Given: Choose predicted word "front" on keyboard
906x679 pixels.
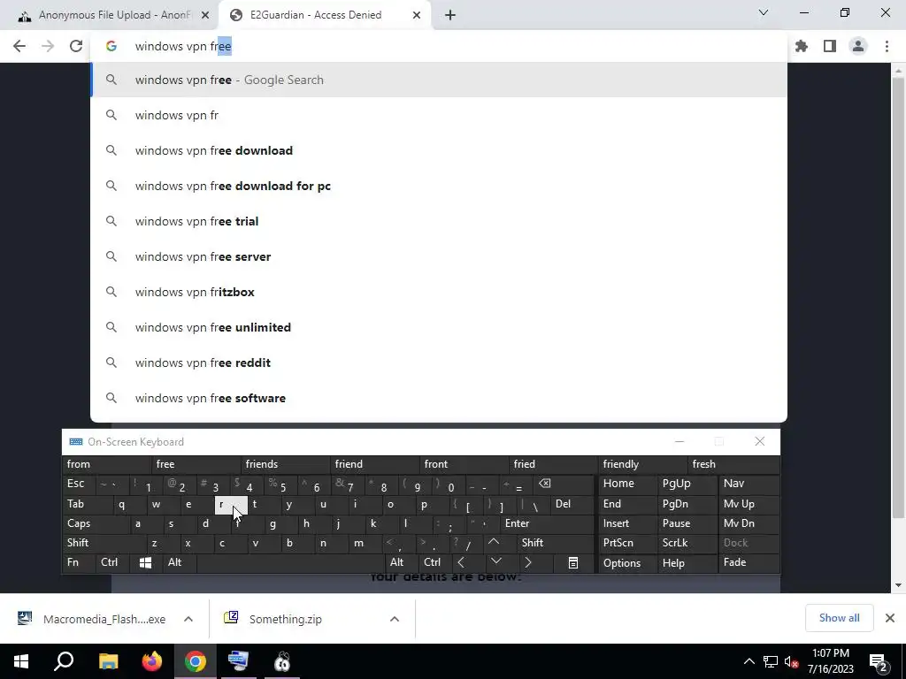Looking at the screenshot, I should (464, 464).
